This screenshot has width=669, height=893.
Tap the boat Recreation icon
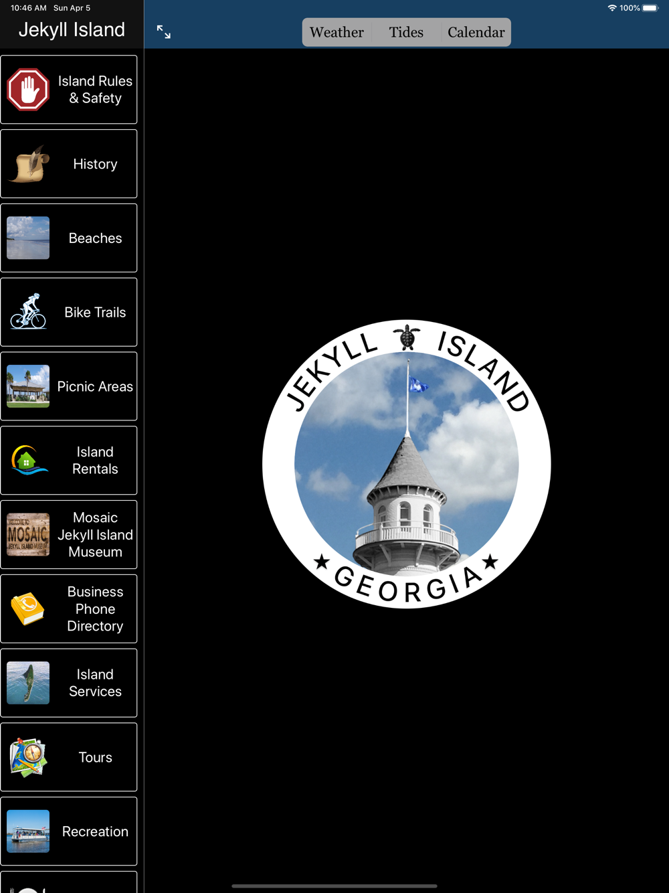[28, 831]
